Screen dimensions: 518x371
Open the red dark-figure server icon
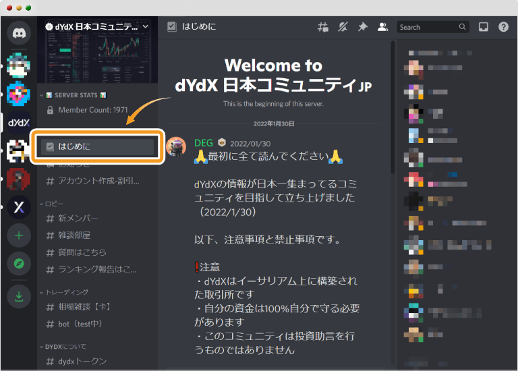(x=19, y=179)
